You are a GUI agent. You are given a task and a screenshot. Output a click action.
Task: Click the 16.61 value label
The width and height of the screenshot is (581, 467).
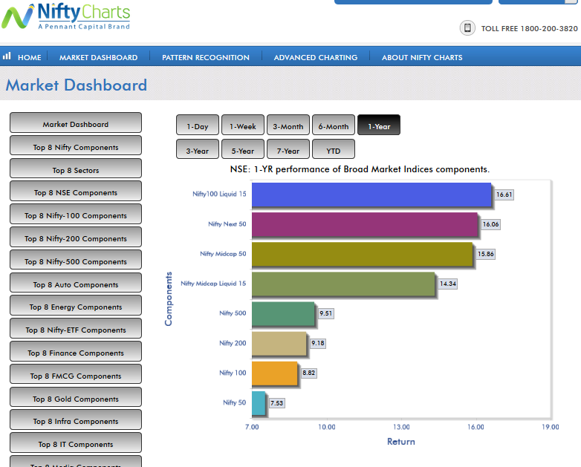[x=504, y=195]
